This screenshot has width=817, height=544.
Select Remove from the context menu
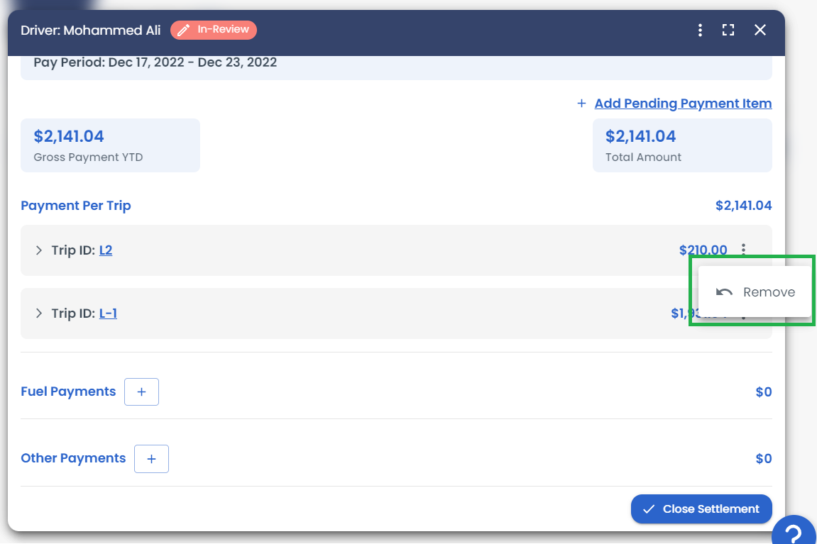[x=768, y=292]
